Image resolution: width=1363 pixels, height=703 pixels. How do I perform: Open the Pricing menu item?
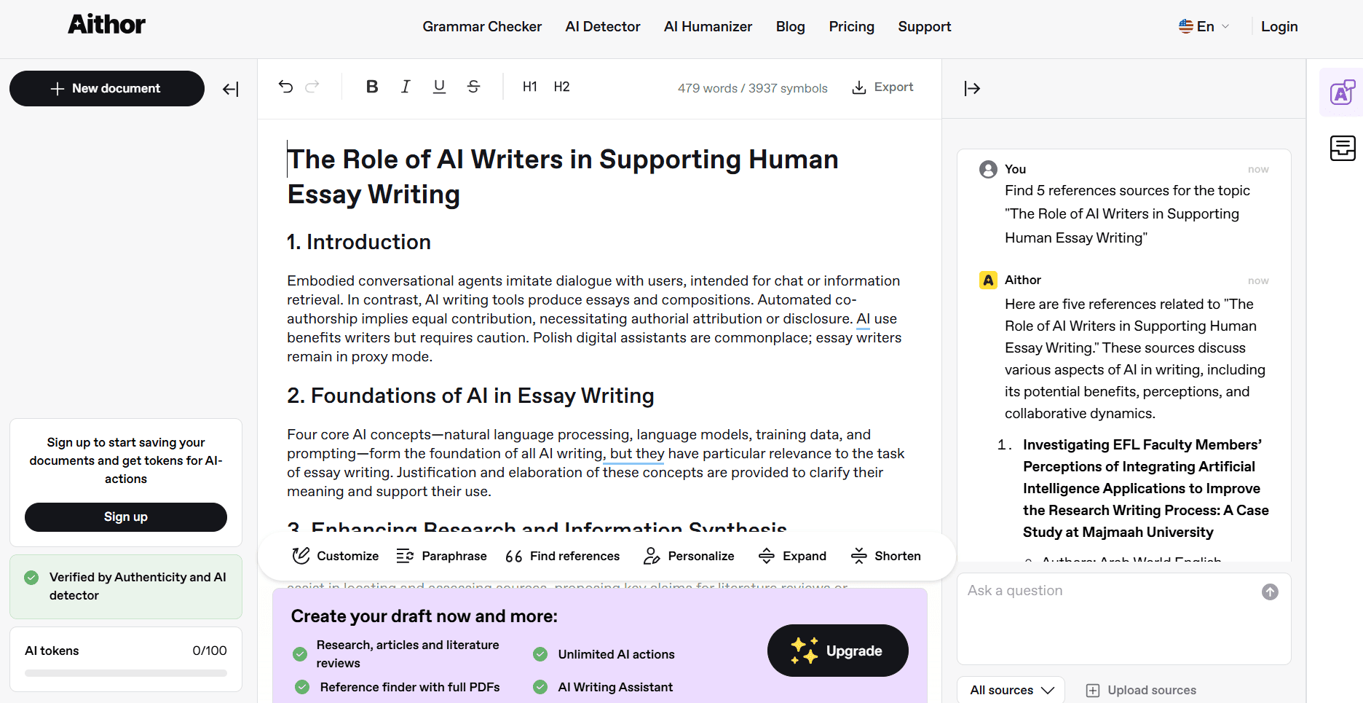(851, 26)
